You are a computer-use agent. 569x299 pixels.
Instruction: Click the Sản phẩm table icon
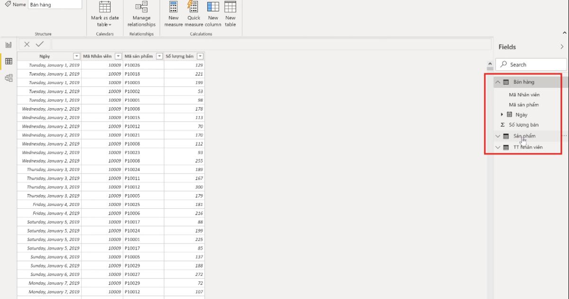506,136
